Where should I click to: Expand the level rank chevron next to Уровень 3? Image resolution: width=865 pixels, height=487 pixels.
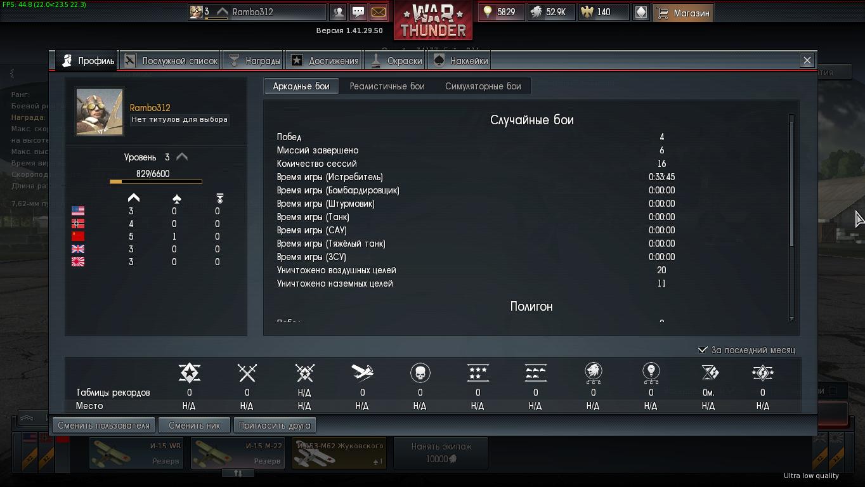182,157
